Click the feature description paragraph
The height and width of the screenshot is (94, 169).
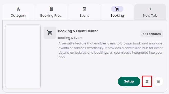pyautogui.click(x=110, y=50)
